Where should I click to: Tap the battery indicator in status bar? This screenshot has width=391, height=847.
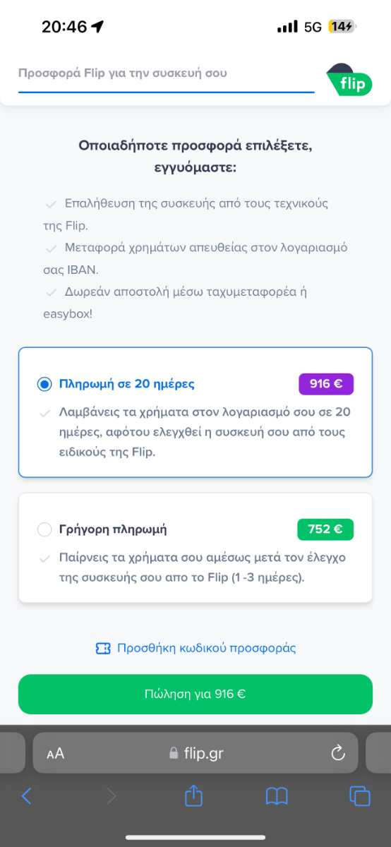click(x=343, y=27)
